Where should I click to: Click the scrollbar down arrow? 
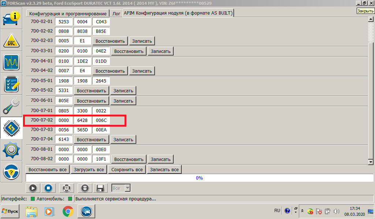tap(371, 162)
